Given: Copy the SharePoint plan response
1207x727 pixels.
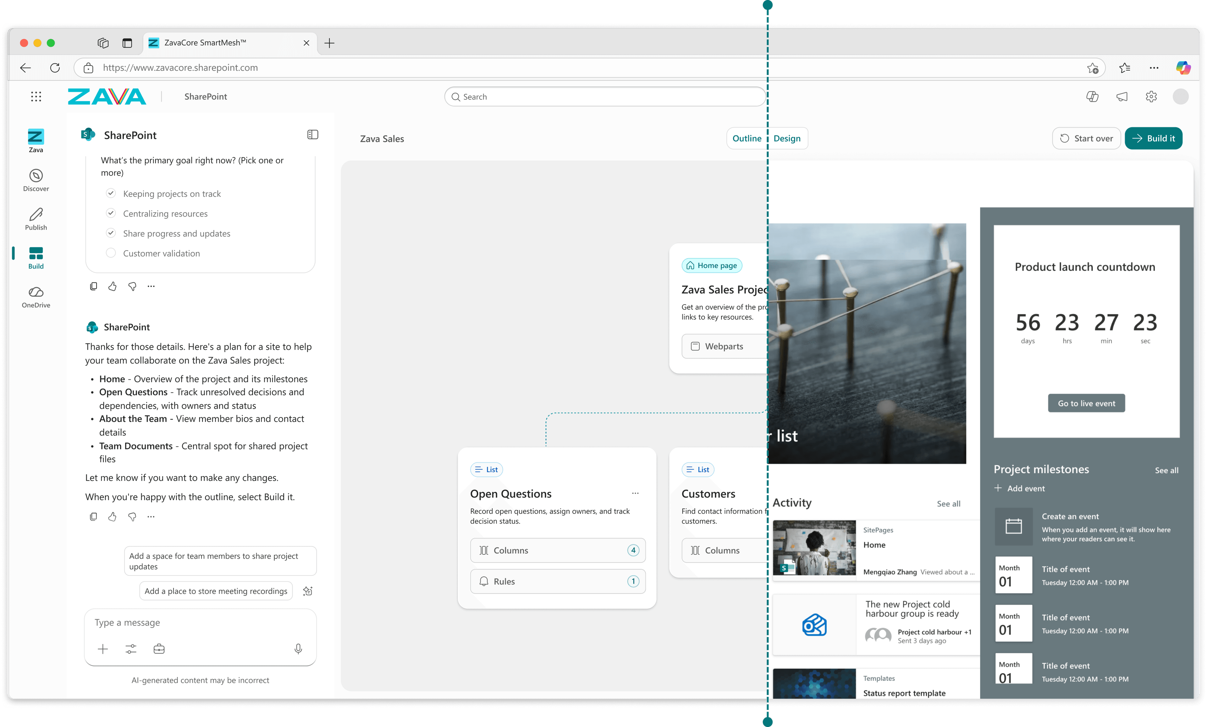Looking at the screenshot, I should point(93,516).
